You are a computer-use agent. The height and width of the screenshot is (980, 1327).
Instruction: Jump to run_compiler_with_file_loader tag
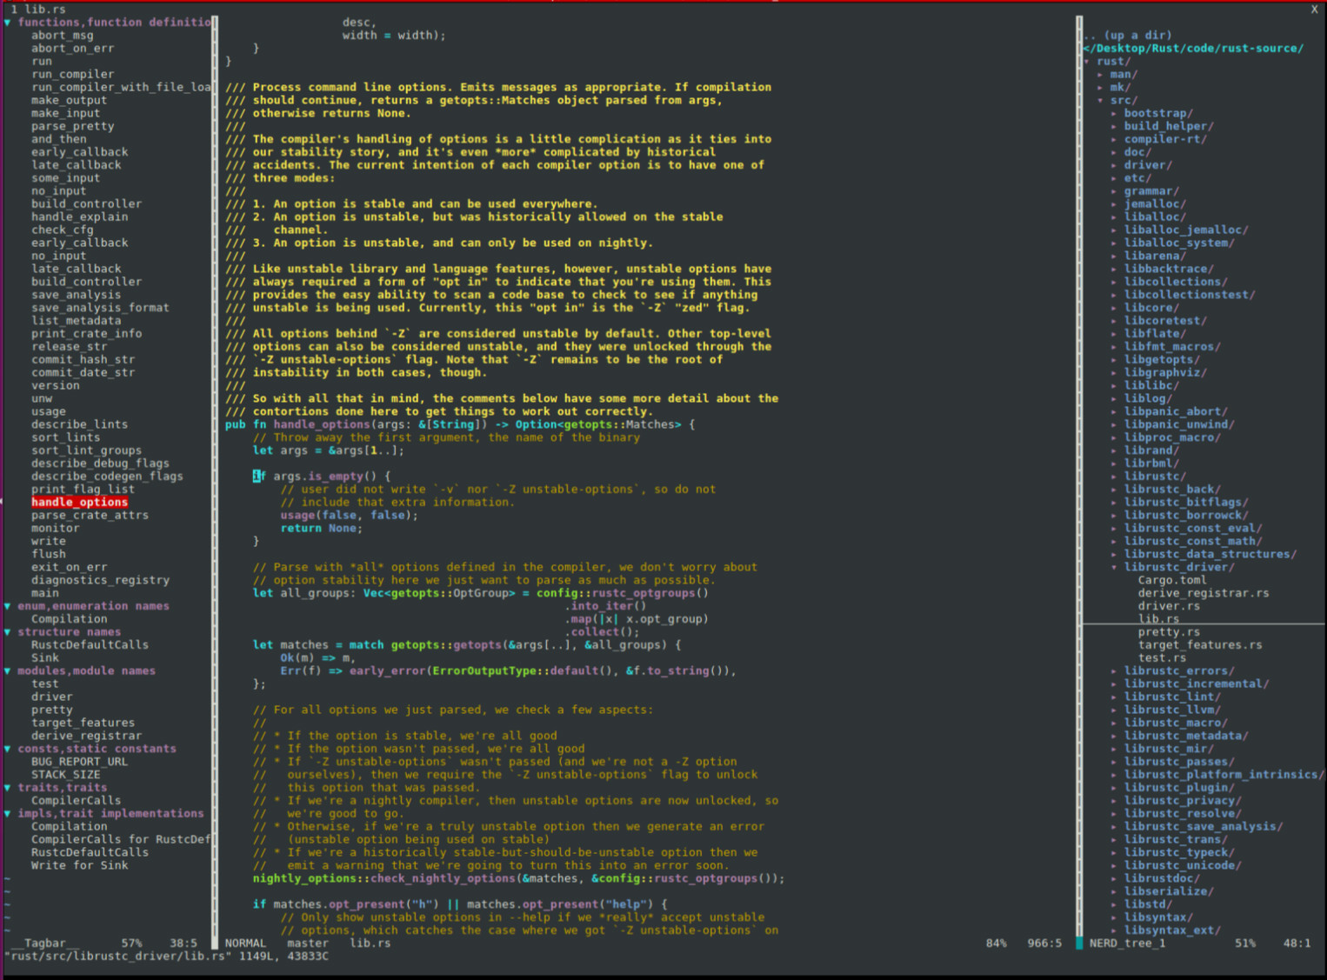coord(121,88)
